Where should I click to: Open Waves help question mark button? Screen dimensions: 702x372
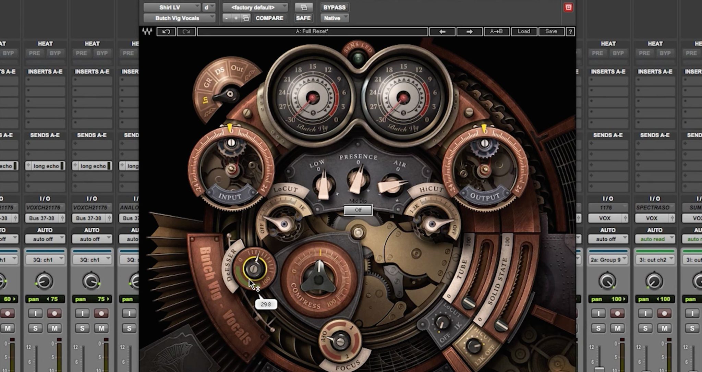[570, 32]
